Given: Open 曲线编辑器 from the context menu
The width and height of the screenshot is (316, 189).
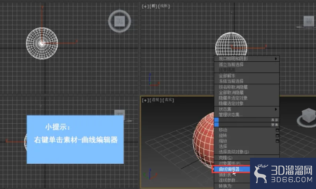Looking at the screenshot, I should (x=231, y=169).
